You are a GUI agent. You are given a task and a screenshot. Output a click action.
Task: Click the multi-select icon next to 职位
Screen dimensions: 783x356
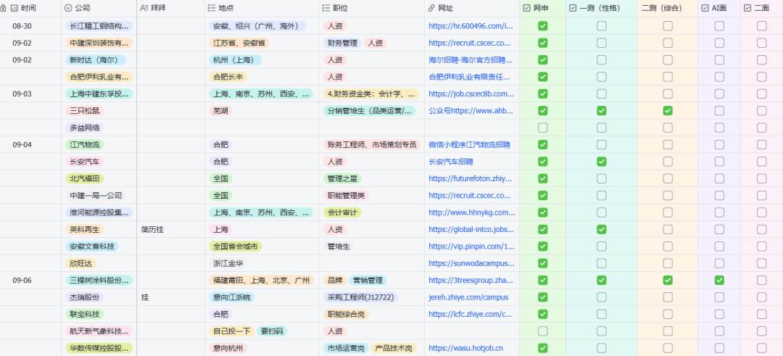(x=326, y=9)
